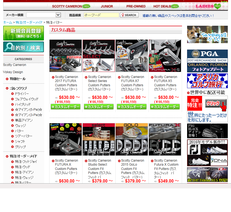Viewport: 231px width, 212px height.
Task: Open Scotty Cameron FUTURA X5 Custom Putters link
Action: tap(166, 83)
